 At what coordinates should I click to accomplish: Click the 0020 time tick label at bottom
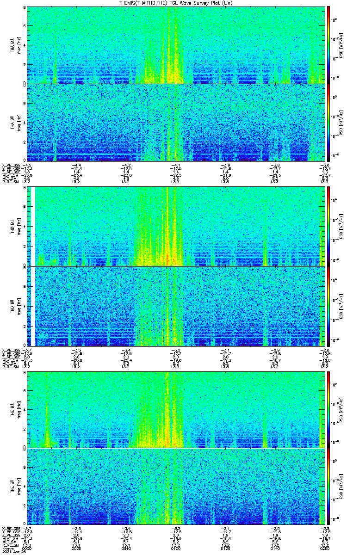pyautogui.click(x=77, y=549)
